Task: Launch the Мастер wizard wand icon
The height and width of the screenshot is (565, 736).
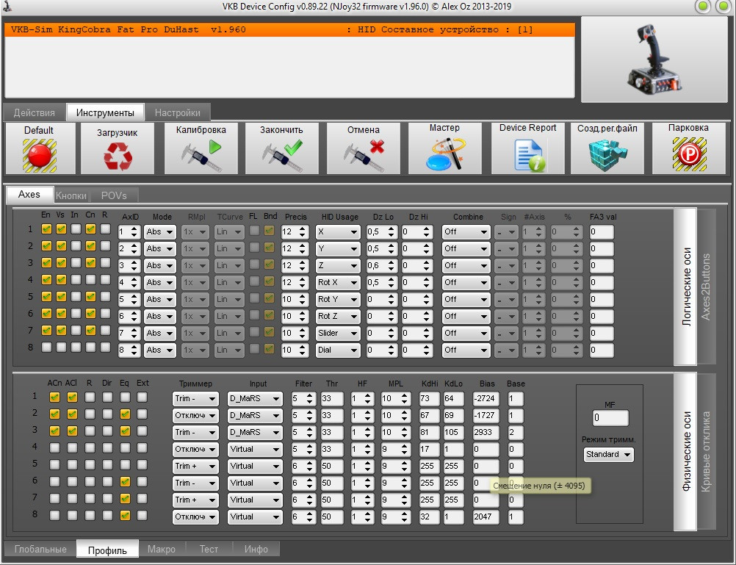Action: (x=445, y=154)
